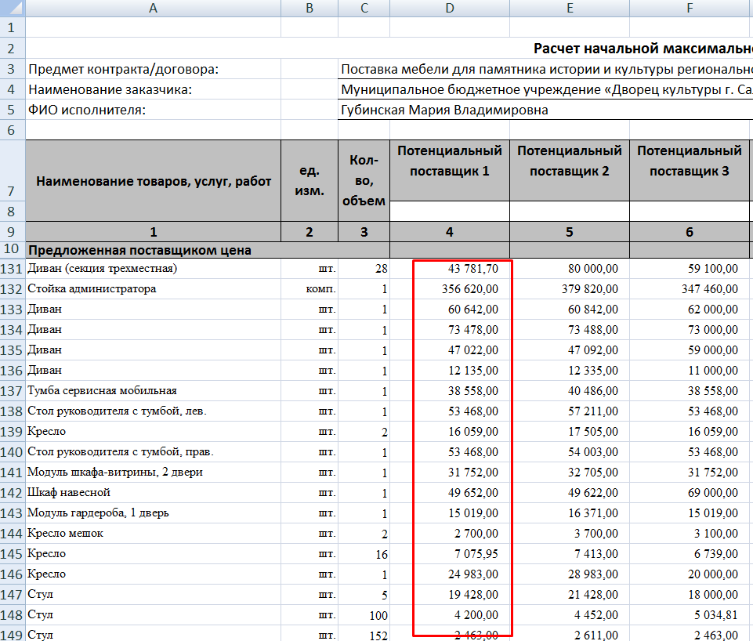
Task: Click 'Предложенная поставщиком цена' row
Action: point(208,250)
